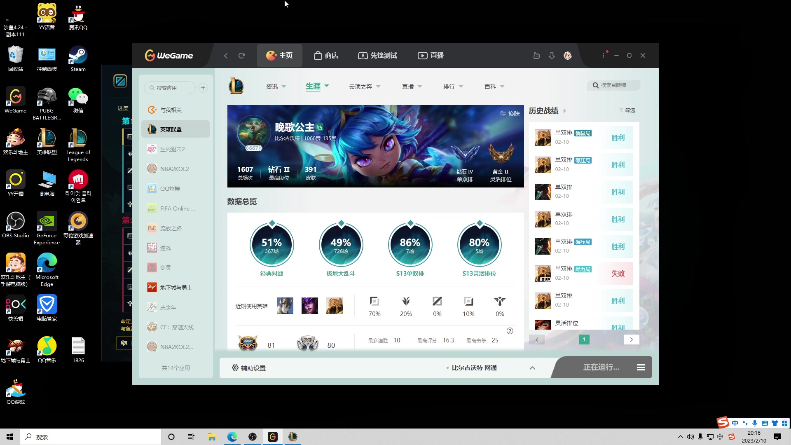This screenshot has width=791, height=445.
Task: Select 生死狙击2 in sidebar
Action: click(176, 149)
